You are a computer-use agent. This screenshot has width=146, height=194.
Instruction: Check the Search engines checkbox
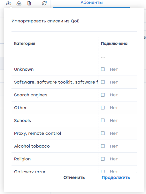click(x=103, y=95)
